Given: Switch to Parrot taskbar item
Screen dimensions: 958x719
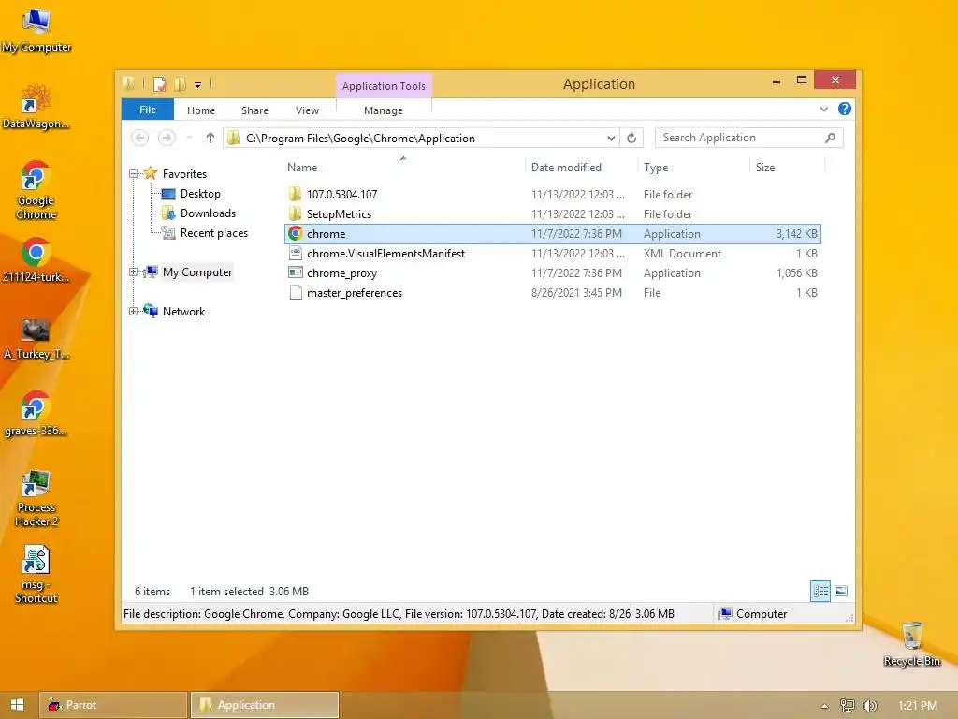Looking at the screenshot, I should tap(113, 704).
